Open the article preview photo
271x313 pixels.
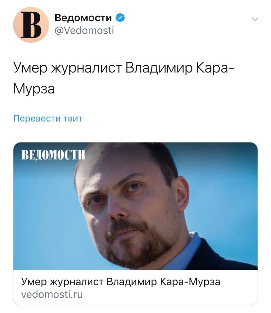coord(135,206)
